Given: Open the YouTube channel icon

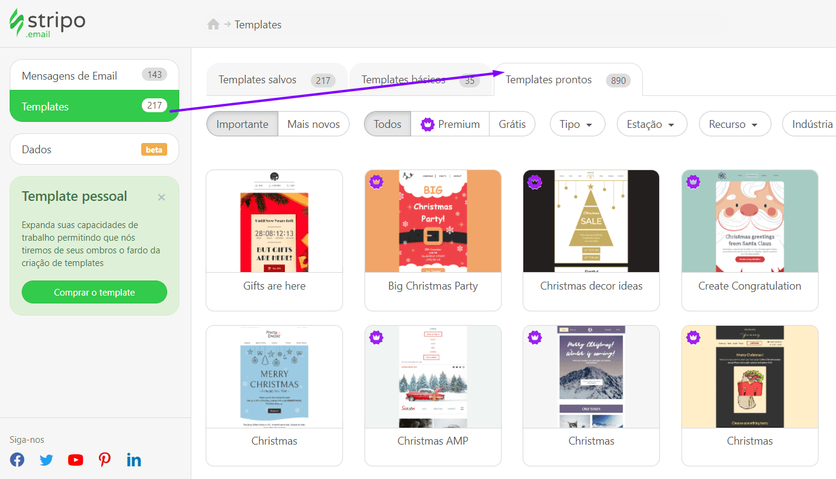Looking at the screenshot, I should pos(75,460).
